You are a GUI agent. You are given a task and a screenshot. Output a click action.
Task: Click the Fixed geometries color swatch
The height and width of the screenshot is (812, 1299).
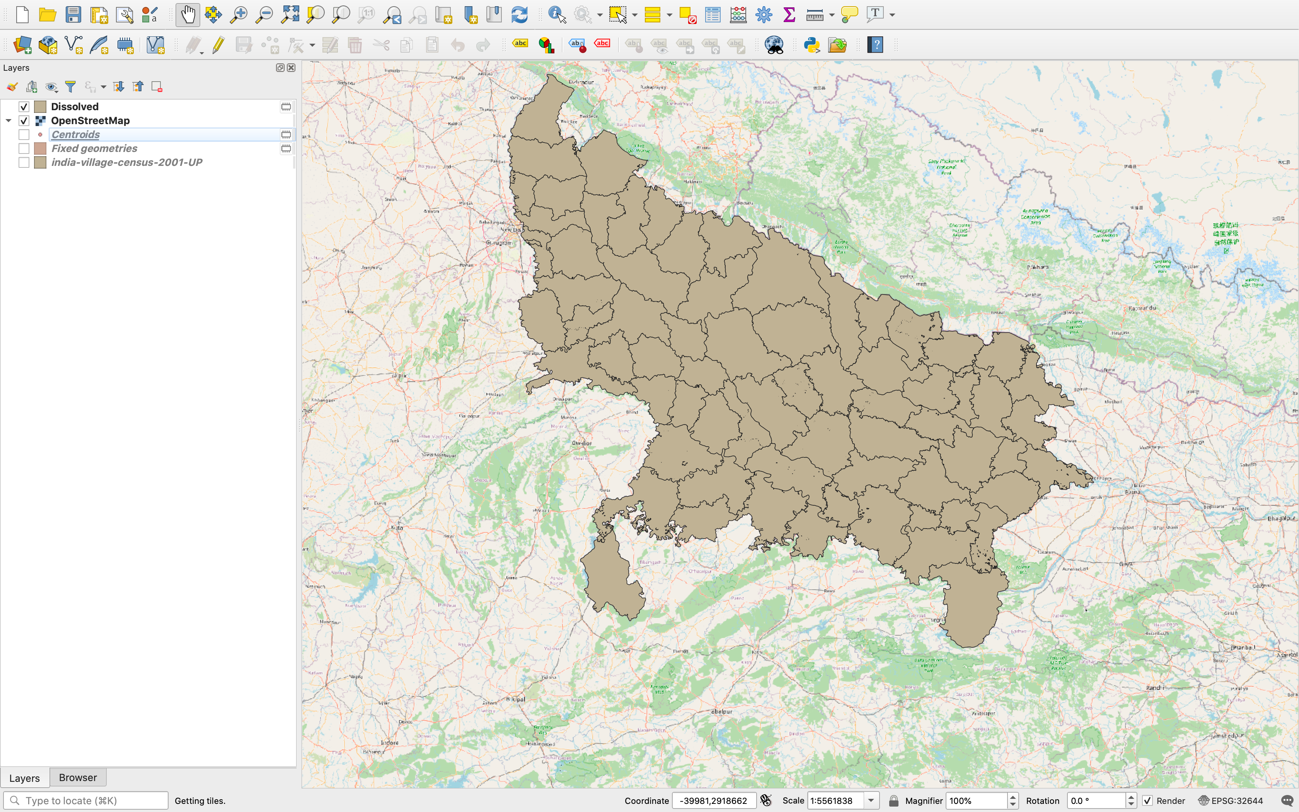tap(40, 148)
